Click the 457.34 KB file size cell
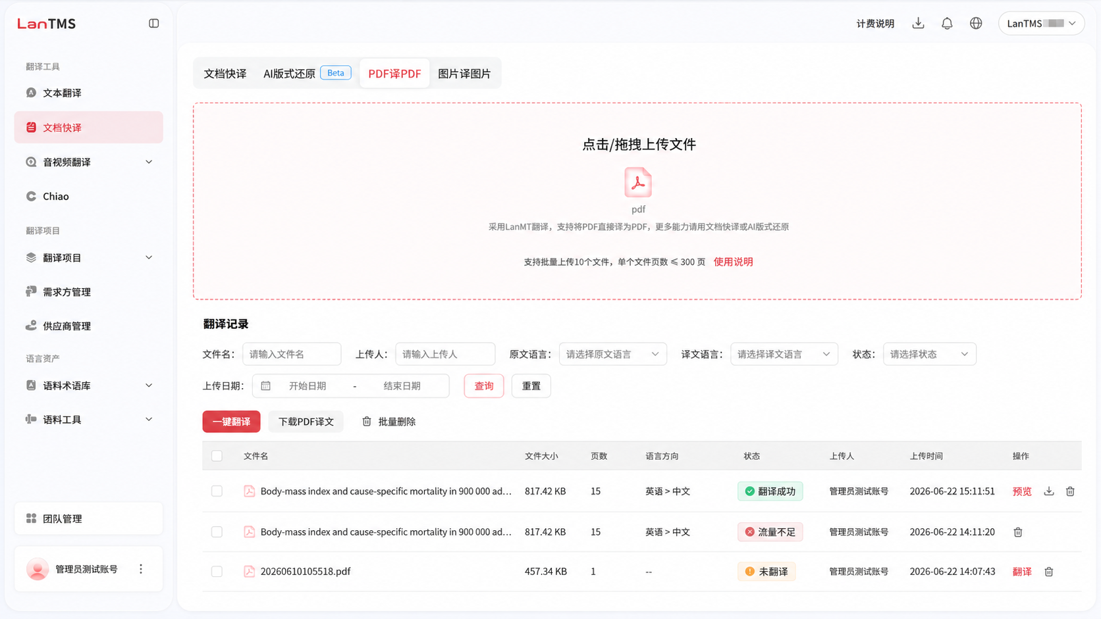The width and height of the screenshot is (1101, 619). point(546,572)
